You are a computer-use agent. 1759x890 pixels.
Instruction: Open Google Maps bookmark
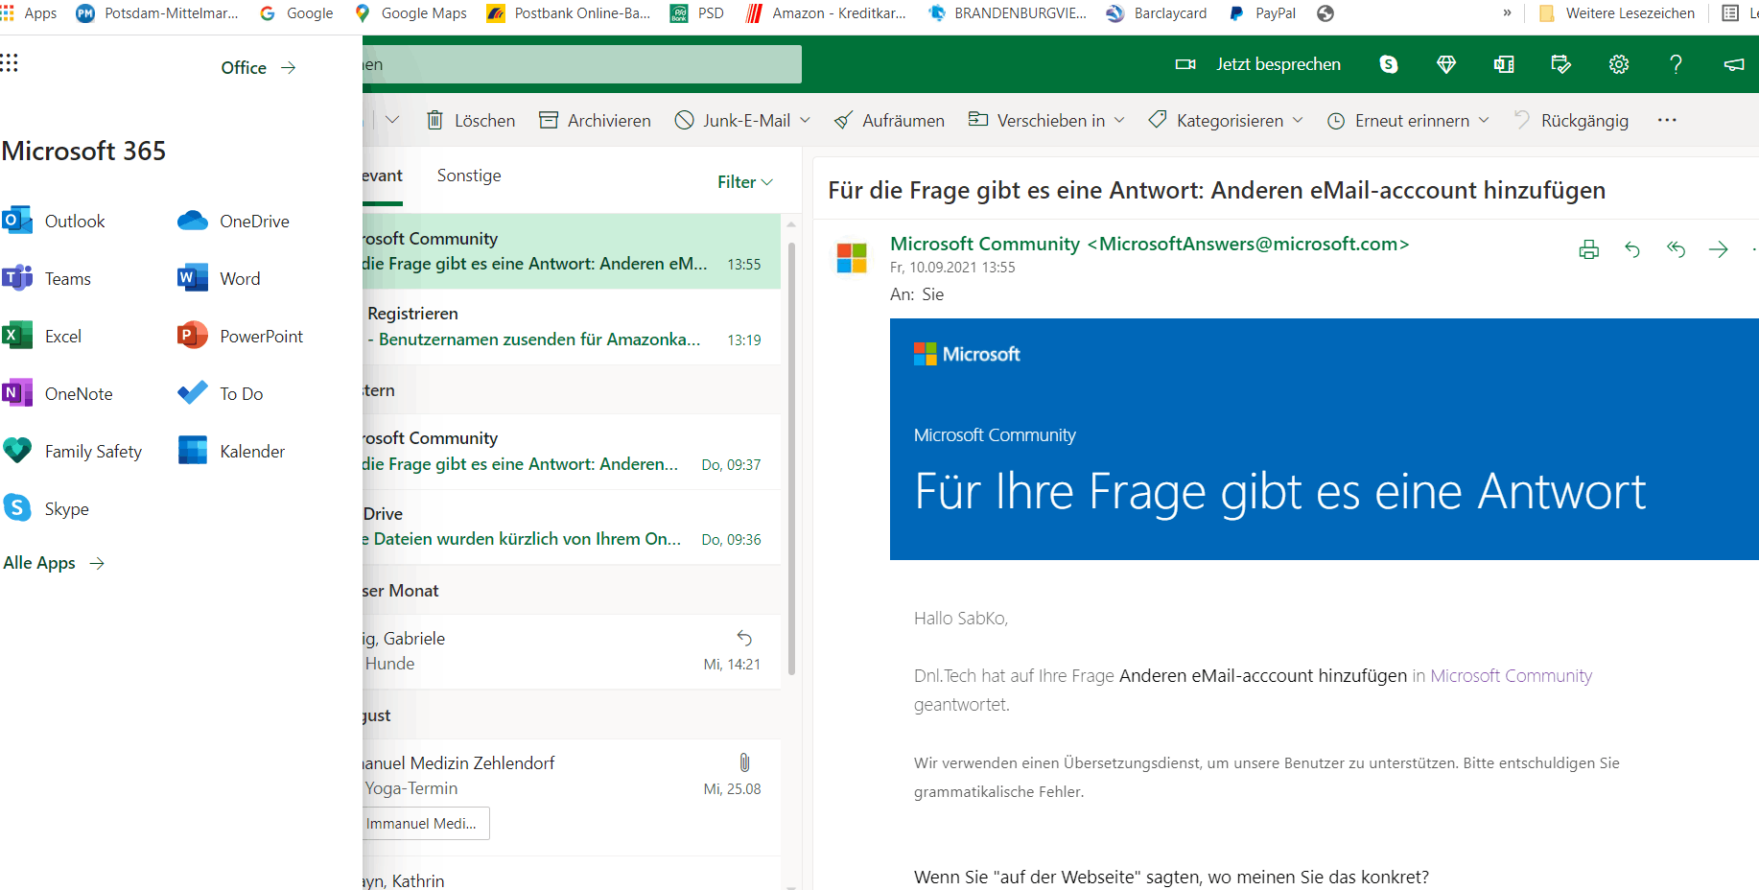(x=410, y=13)
